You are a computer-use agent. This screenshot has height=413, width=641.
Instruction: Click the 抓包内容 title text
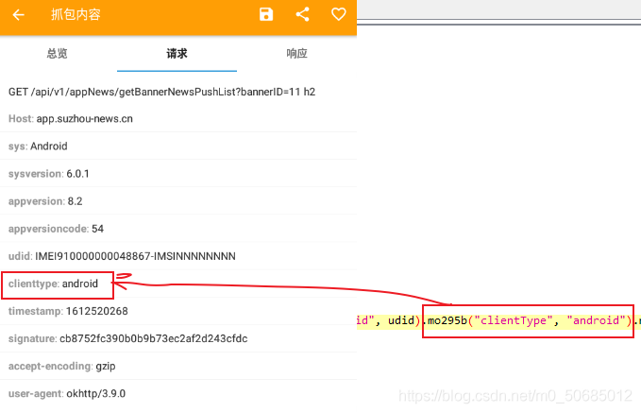76,15
